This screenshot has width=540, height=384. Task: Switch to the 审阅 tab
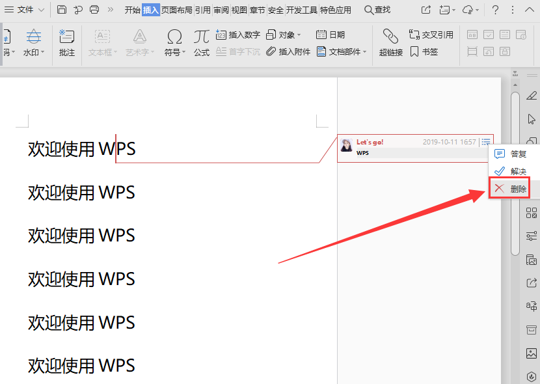click(221, 10)
